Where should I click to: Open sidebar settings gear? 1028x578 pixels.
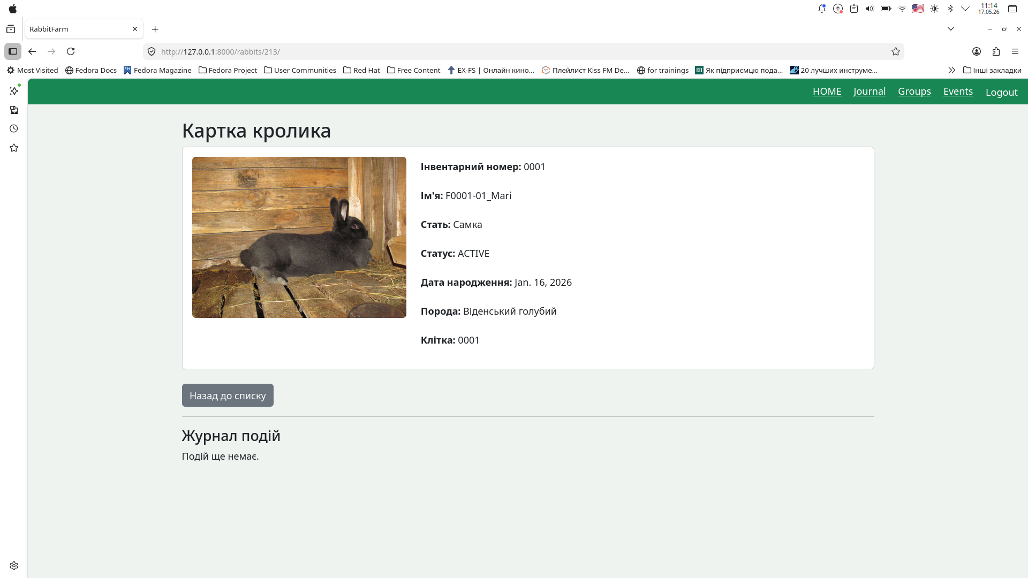click(x=14, y=566)
